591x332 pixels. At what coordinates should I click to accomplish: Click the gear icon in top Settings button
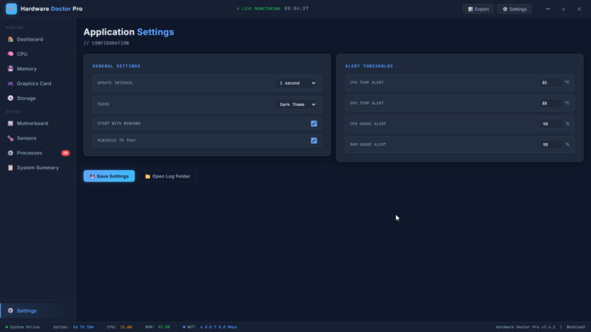click(505, 9)
